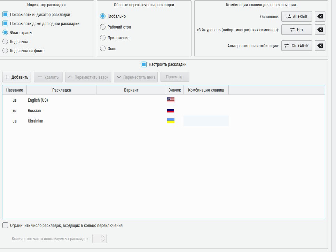Clear the Ctrl+Alt+K alternative shortcut
The height and width of the screenshot is (252, 336).
tap(320, 46)
